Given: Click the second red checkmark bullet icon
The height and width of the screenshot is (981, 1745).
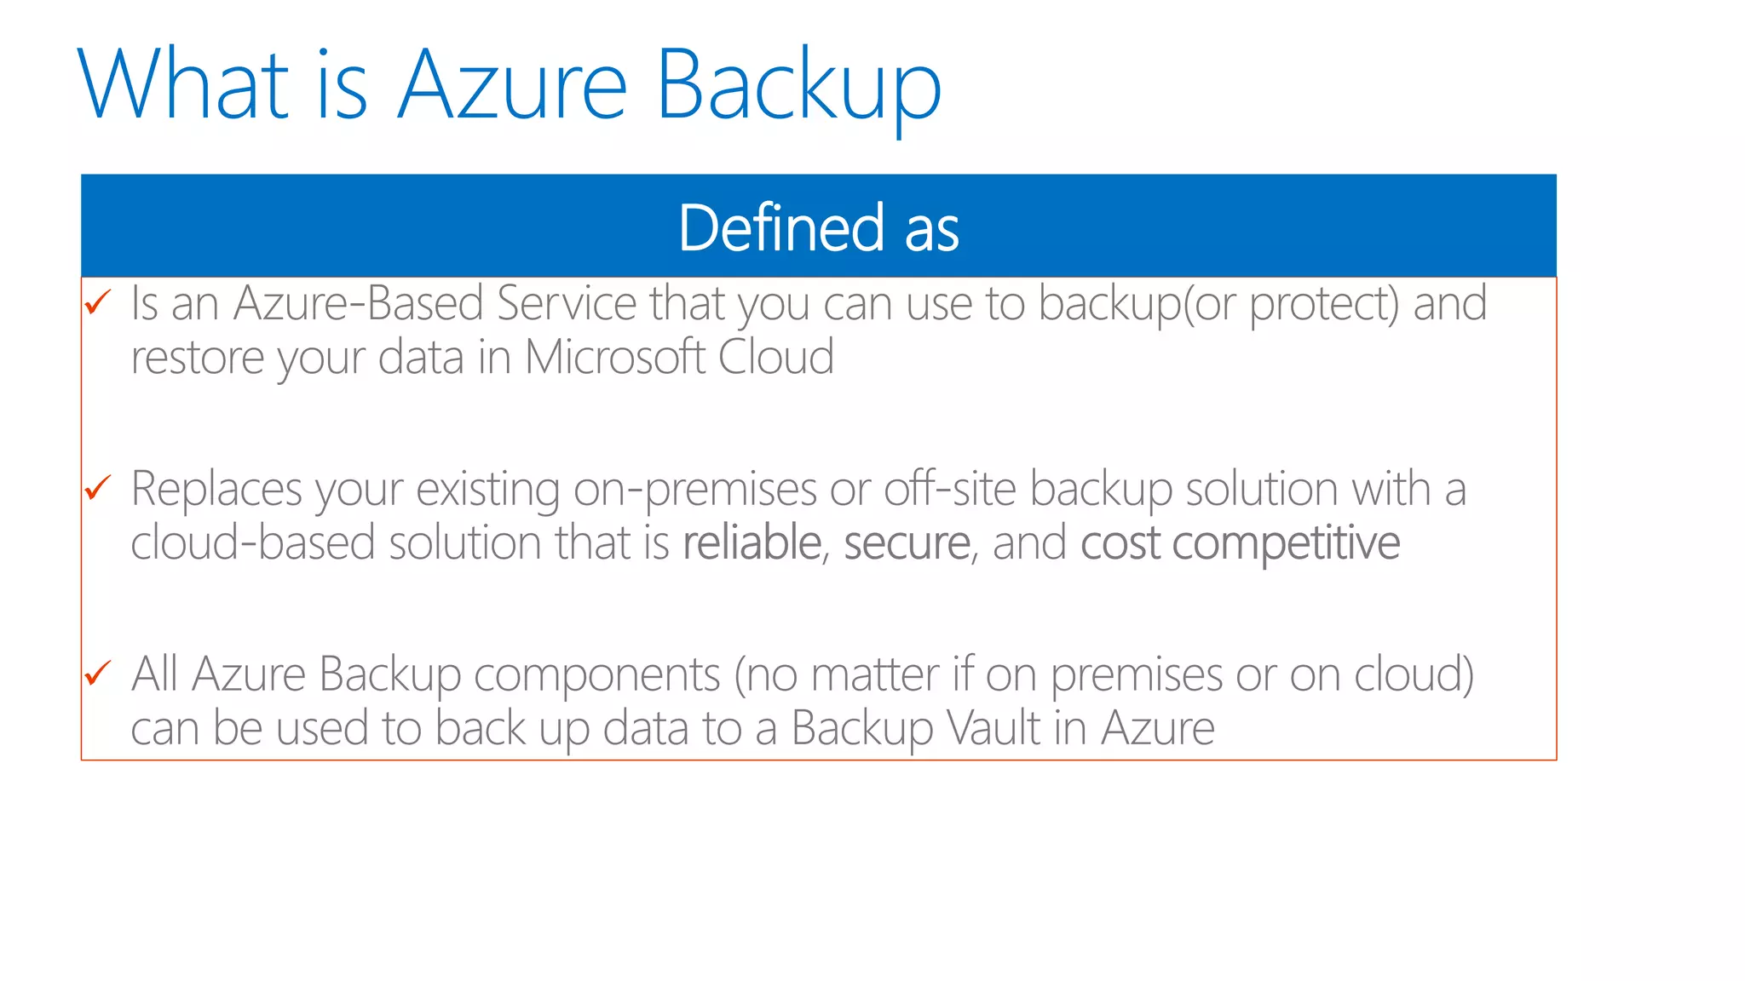Looking at the screenshot, I should click(98, 487).
